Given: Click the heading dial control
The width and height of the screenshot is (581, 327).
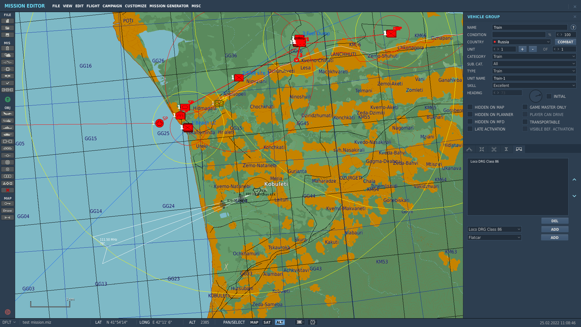Looking at the screenshot, I should click(x=536, y=96).
